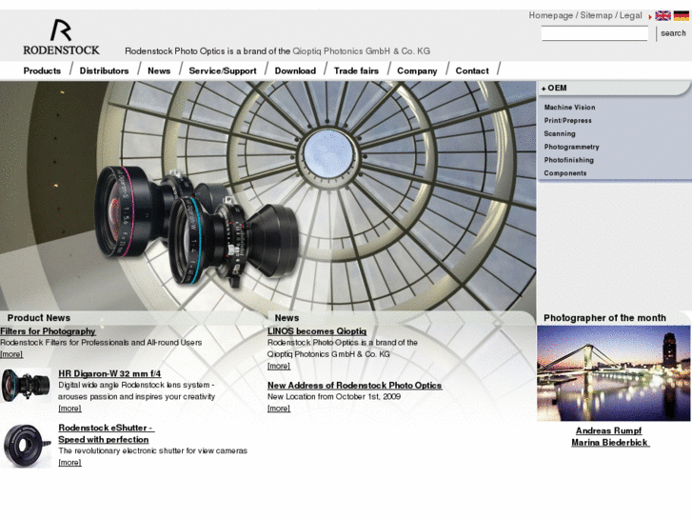The height and width of the screenshot is (519, 692).
Task: Click more under HR Digaron-W description
Action: (x=69, y=409)
